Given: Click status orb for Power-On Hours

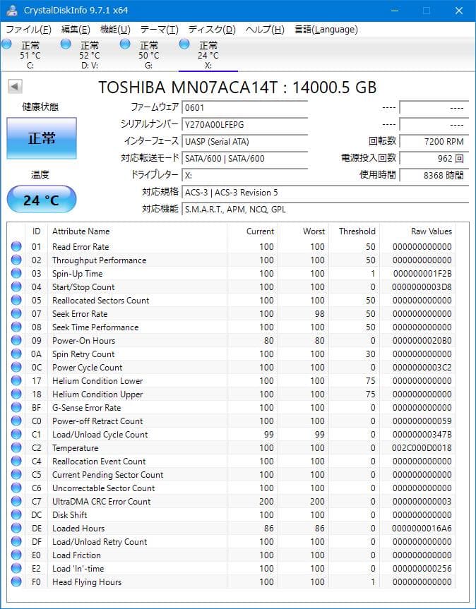Looking at the screenshot, I should [16, 340].
